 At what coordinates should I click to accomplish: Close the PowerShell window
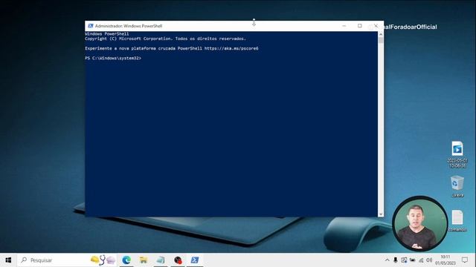376,26
